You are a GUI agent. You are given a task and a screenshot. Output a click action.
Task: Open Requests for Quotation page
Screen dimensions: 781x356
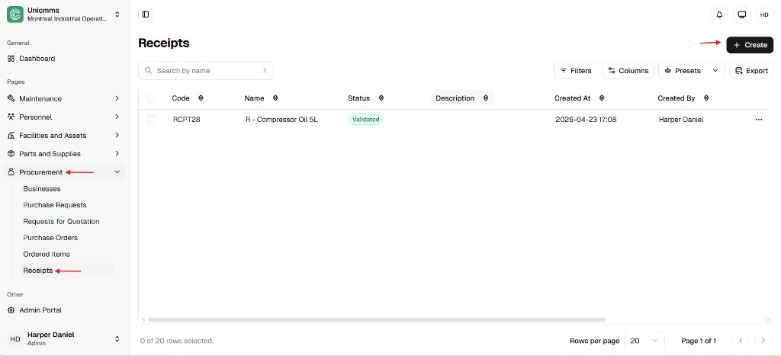point(61,222)
